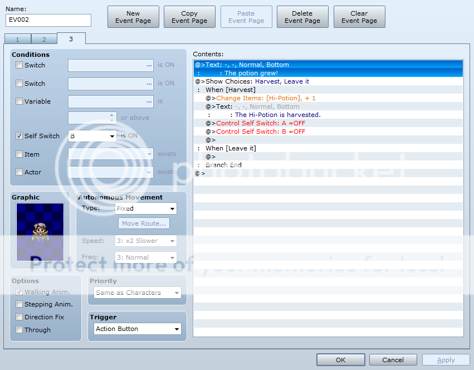This screenshot has width=474, height=370.
Task: Click the event Name input field
Action: pyautogui.click(x=48, y=21)
